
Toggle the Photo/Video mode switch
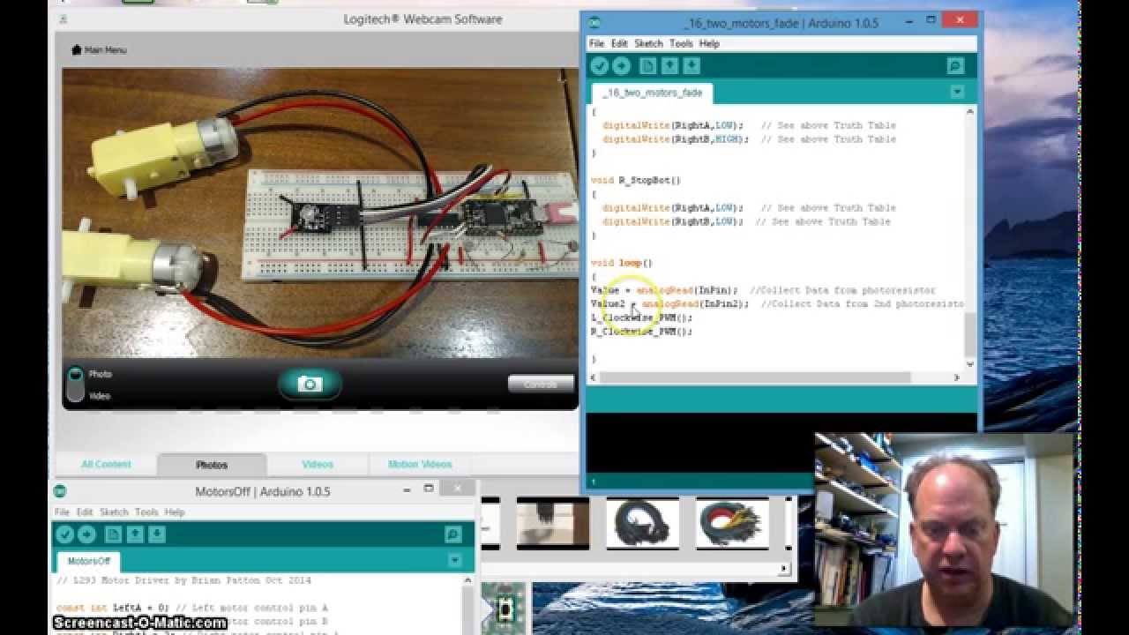click(75, 385)
